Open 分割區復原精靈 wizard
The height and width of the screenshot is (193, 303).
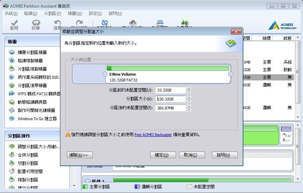(32, 86)
